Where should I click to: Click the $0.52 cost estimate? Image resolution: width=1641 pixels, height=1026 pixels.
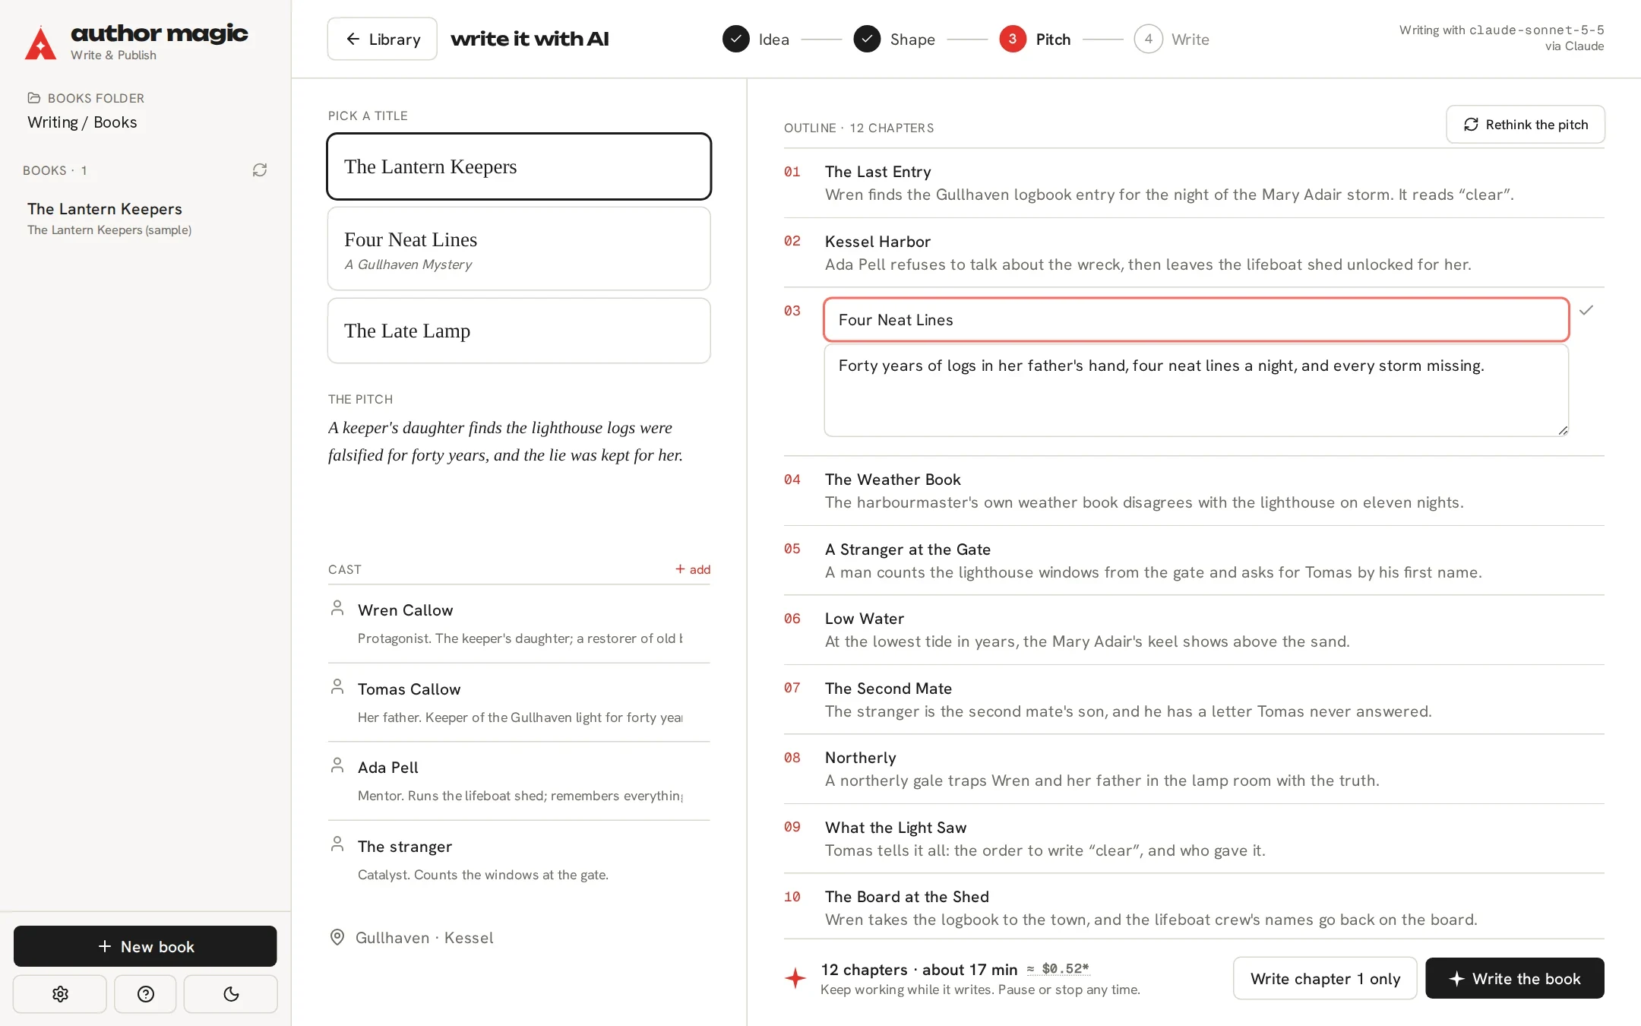[1059, 968]
